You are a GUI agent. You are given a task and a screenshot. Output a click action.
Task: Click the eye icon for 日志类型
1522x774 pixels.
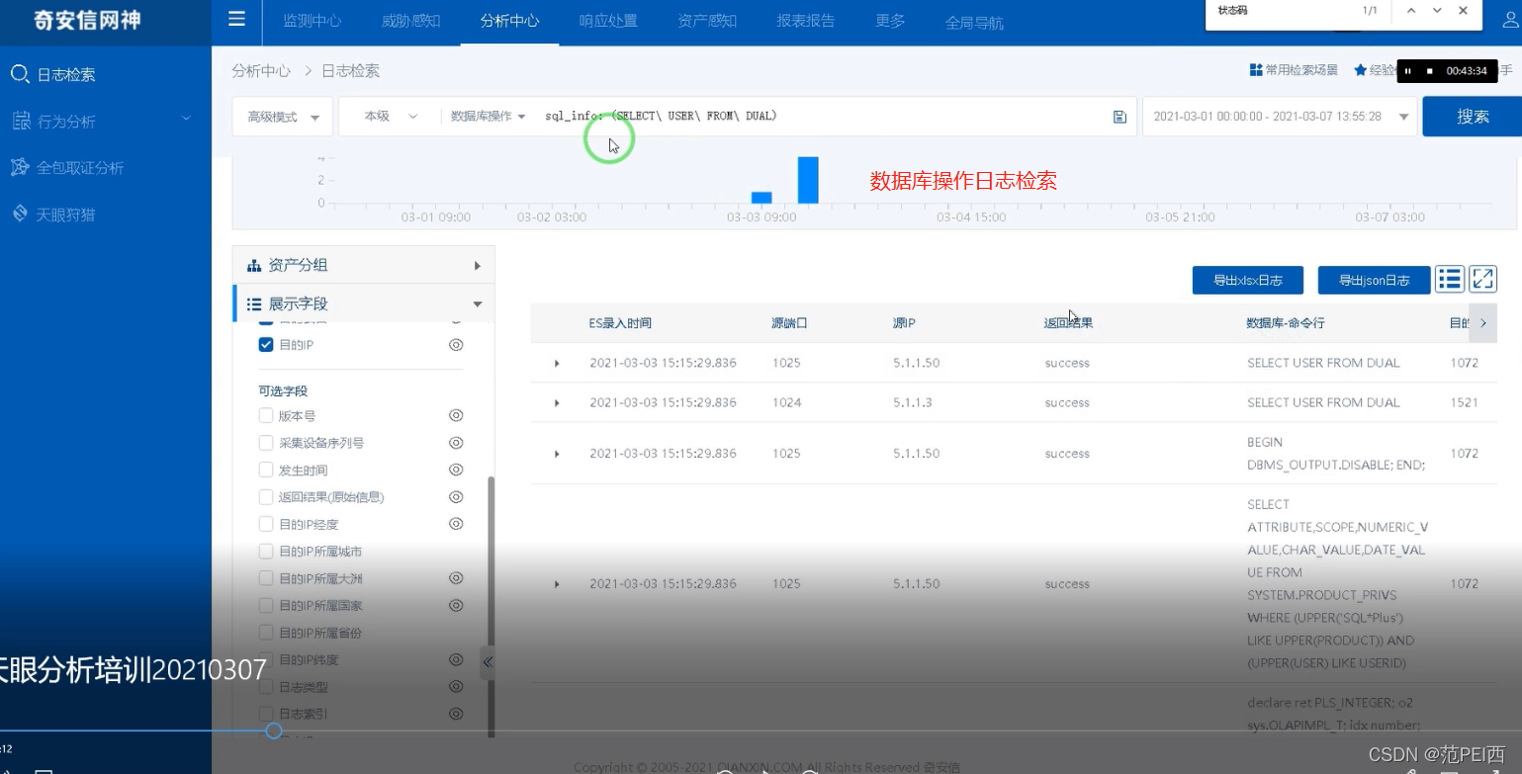[456, 686]
